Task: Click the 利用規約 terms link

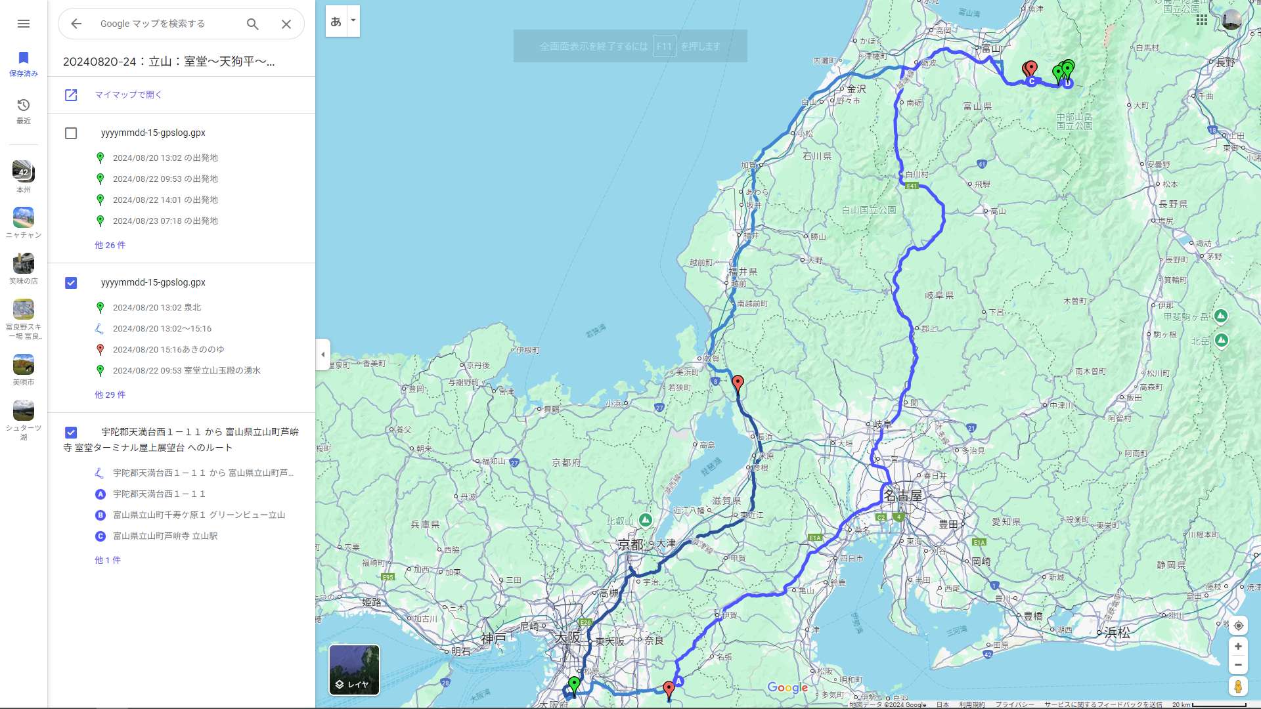Action: [972, 704]
